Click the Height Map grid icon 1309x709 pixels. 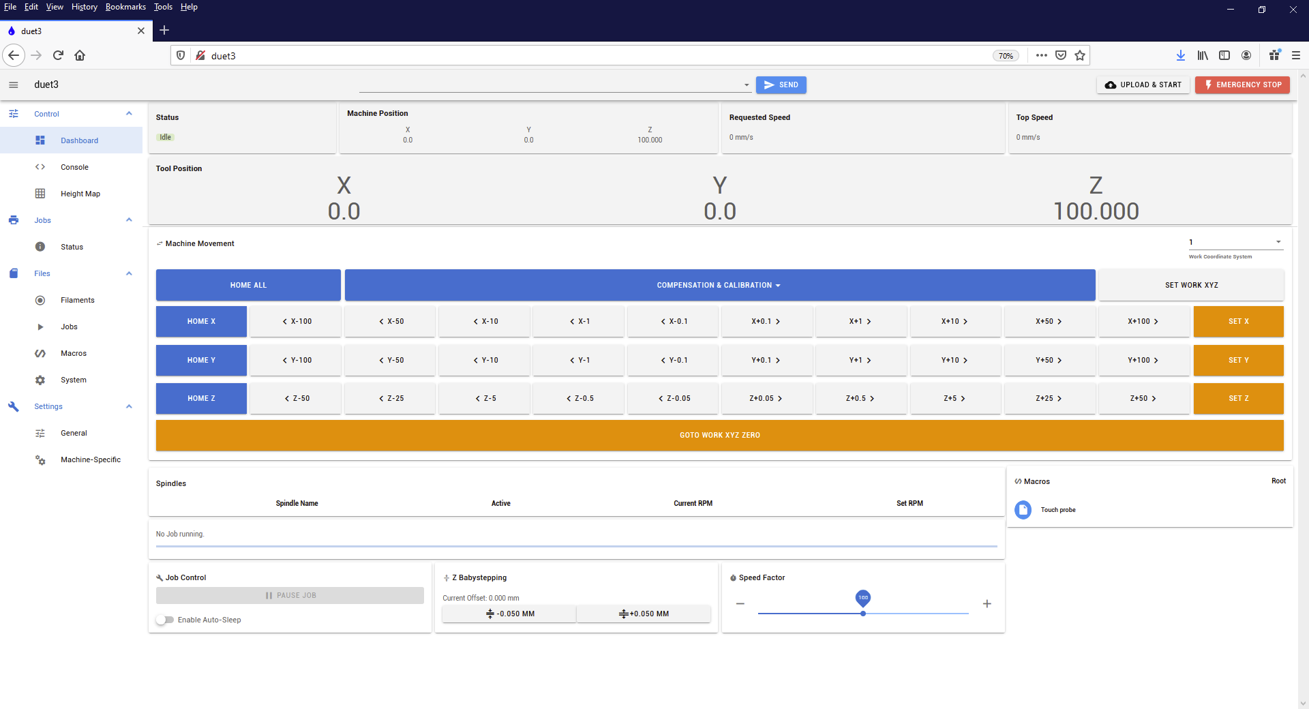[40, 194]
